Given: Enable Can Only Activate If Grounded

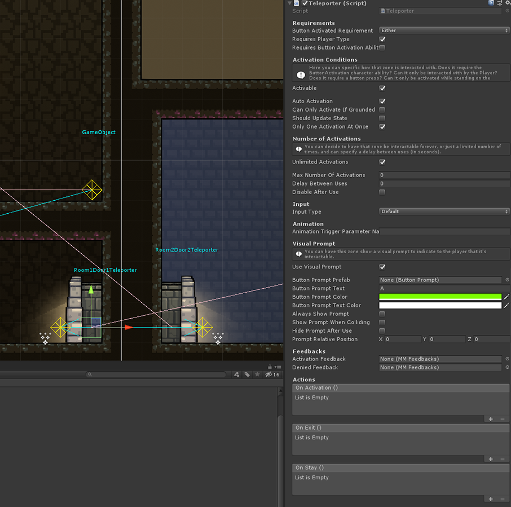Looking at the screenshot, I should 382,110.
